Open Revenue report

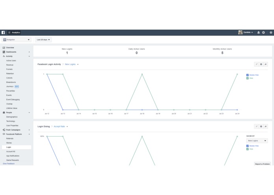[x=10, y=65]
